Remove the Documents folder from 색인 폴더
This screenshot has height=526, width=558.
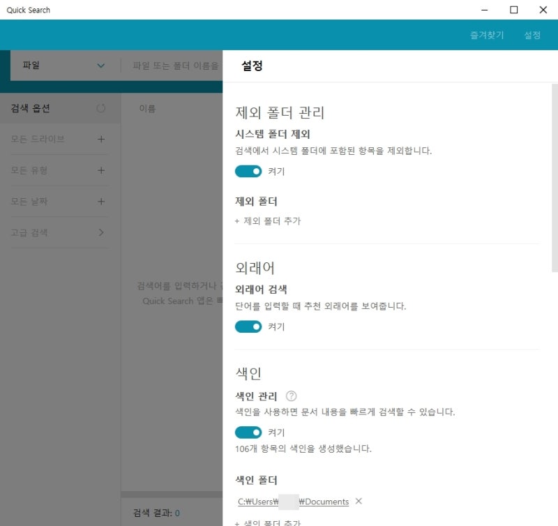coord(359,501)
